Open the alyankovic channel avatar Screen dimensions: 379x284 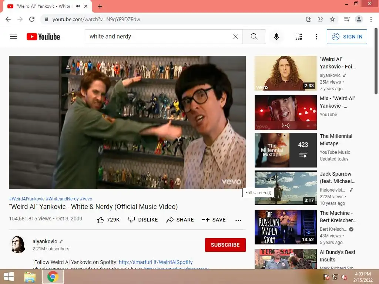(x=18, y=244)
